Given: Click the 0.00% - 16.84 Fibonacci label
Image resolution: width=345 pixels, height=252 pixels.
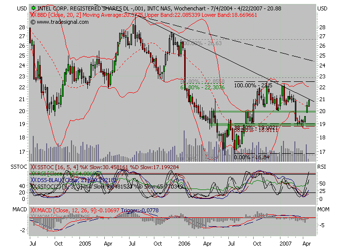Looking at the screenshot, I should pyautogui.click(x=252, y=157).
